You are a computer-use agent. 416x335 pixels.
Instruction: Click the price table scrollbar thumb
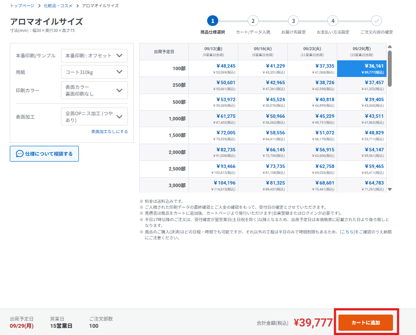click(390, 68)
